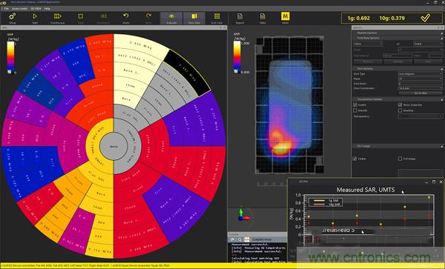Open the Transparency dropdown
This screenshot has height=269, width=445.
click(421, 116)
